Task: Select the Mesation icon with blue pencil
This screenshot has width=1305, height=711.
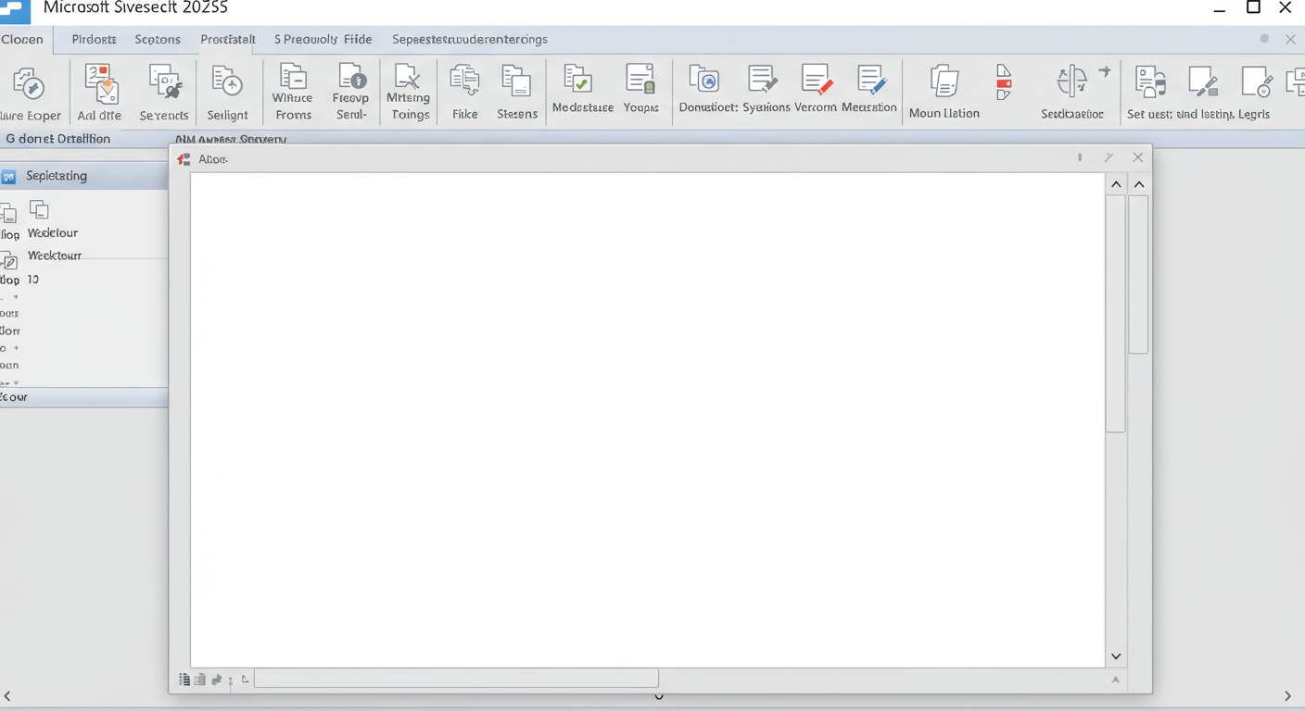Action: [x=869, y=82]
